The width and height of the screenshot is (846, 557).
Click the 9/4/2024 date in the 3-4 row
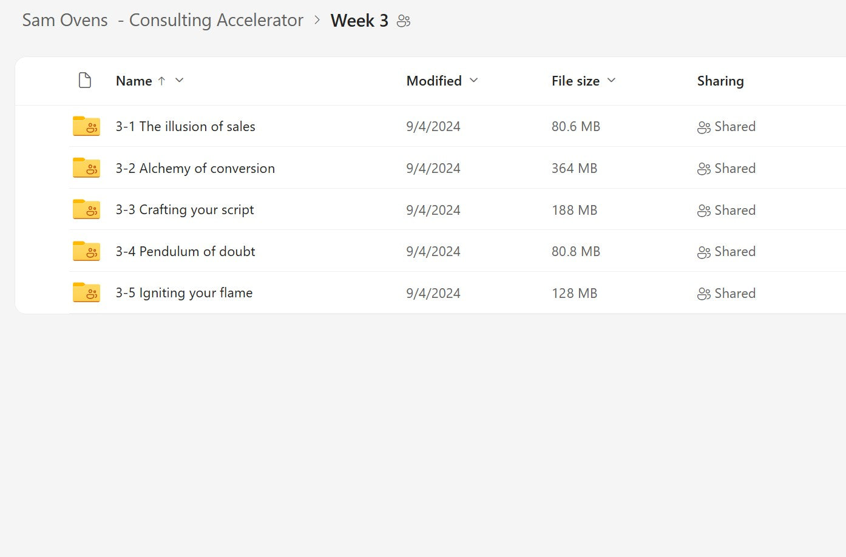coord(433,251)
